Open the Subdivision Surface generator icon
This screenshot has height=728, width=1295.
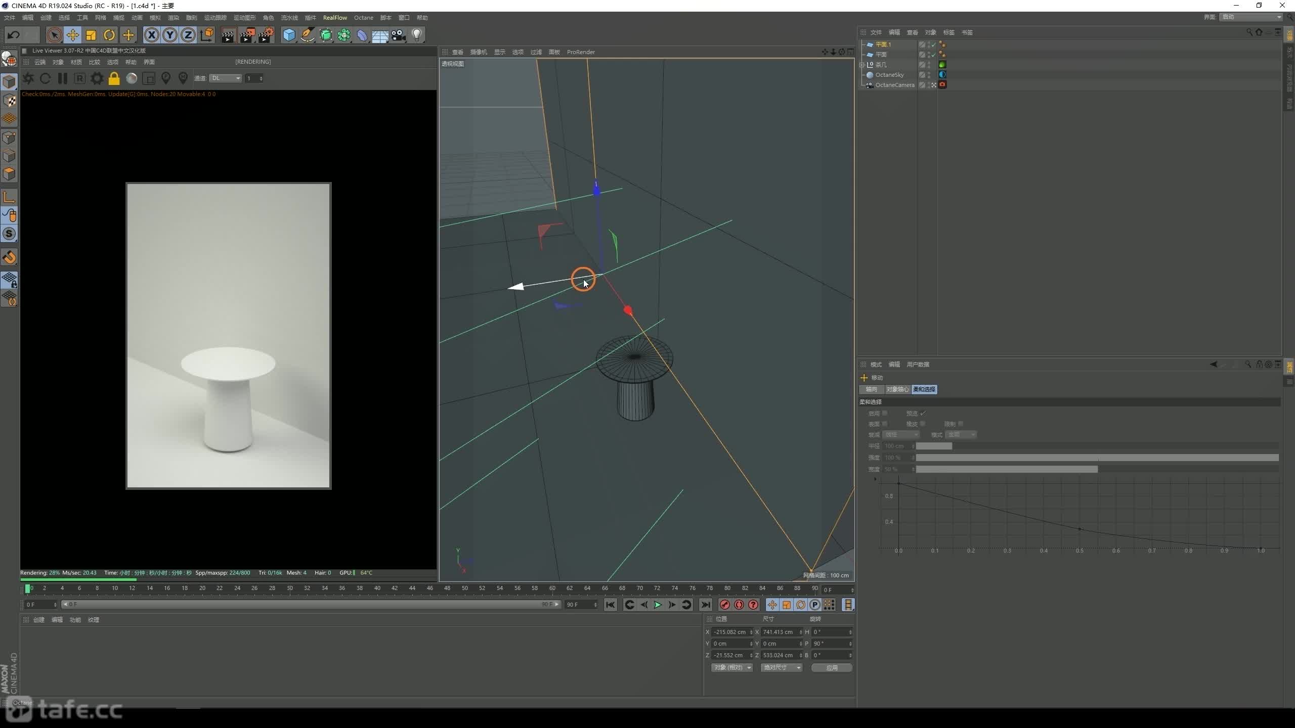326,35
